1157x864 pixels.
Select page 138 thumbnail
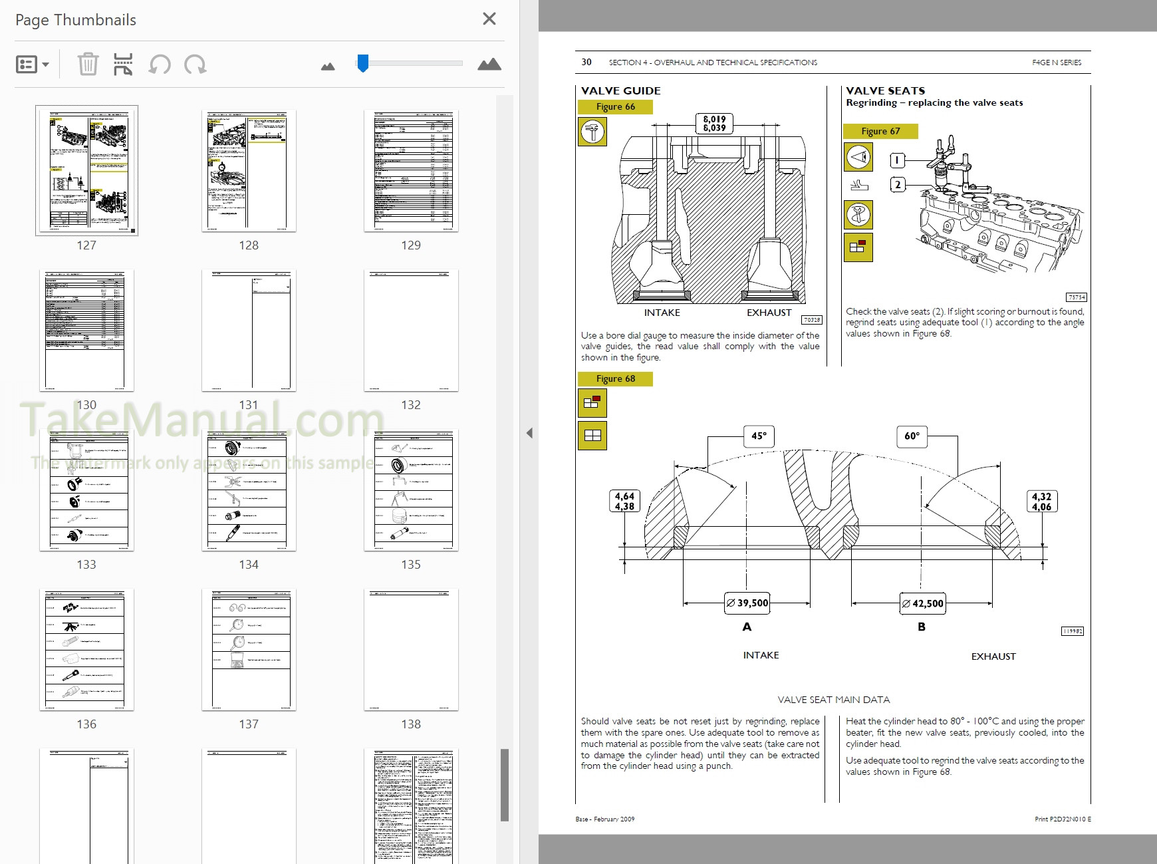[411, 649]
